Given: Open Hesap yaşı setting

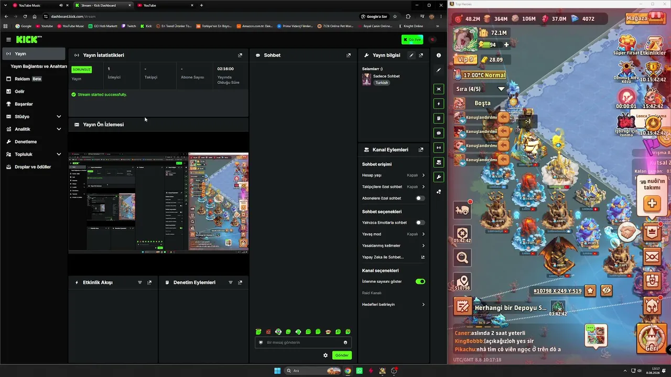Looking at the screenshot, I should pos(393,175).
